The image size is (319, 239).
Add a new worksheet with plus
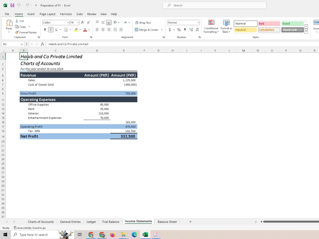pyautogui.click(x=190, y=221)
